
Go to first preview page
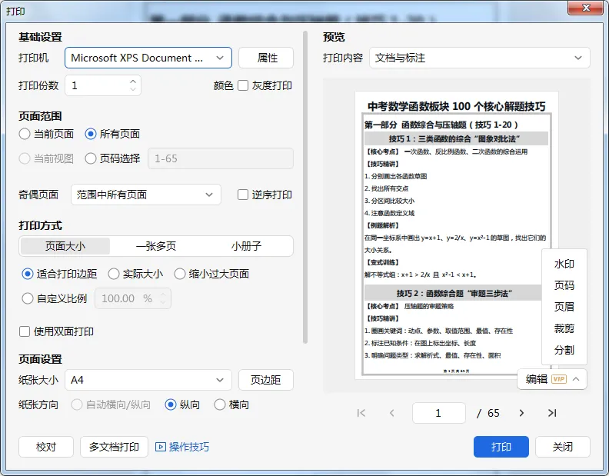coord(361,413)
